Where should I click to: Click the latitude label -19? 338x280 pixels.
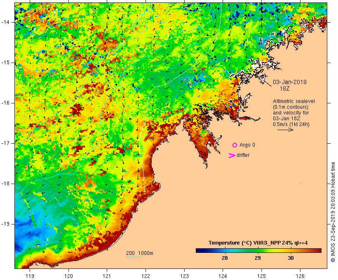(x=5, y=224)
